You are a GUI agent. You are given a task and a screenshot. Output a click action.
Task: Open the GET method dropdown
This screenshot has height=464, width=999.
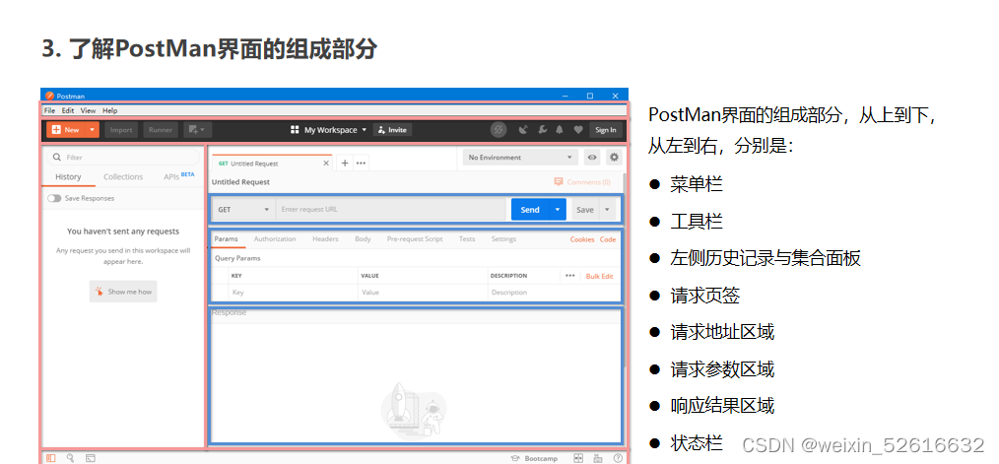pyautogui.click(x=244, y=209)
